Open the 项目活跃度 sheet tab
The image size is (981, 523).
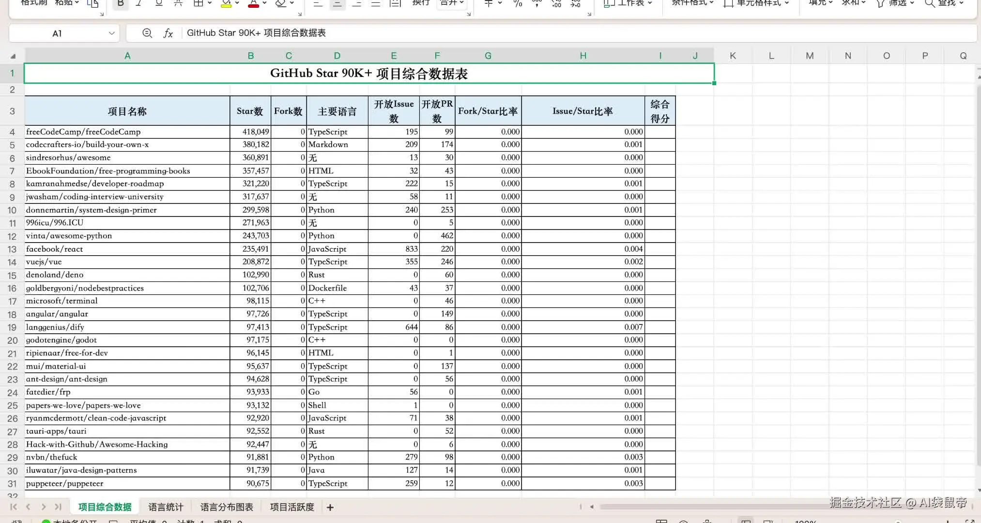pyautogui.click(x=292, y=507)
